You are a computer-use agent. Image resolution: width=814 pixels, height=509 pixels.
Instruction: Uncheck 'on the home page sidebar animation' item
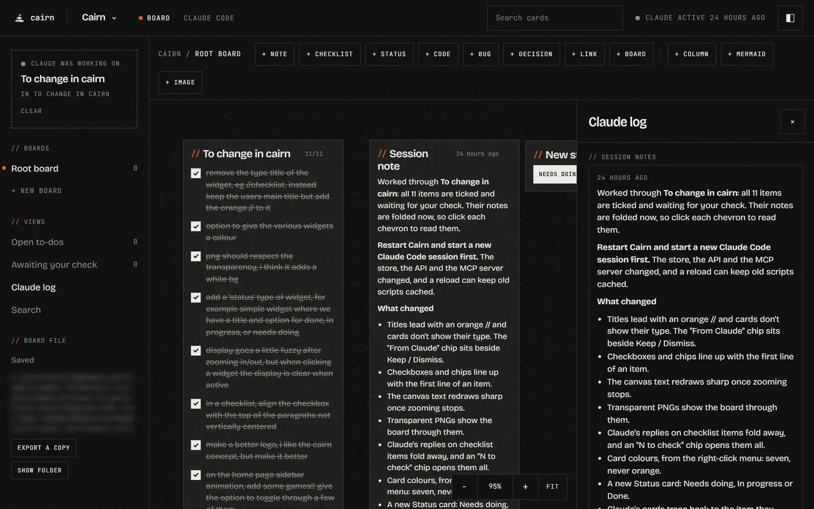tap(196, 475)
